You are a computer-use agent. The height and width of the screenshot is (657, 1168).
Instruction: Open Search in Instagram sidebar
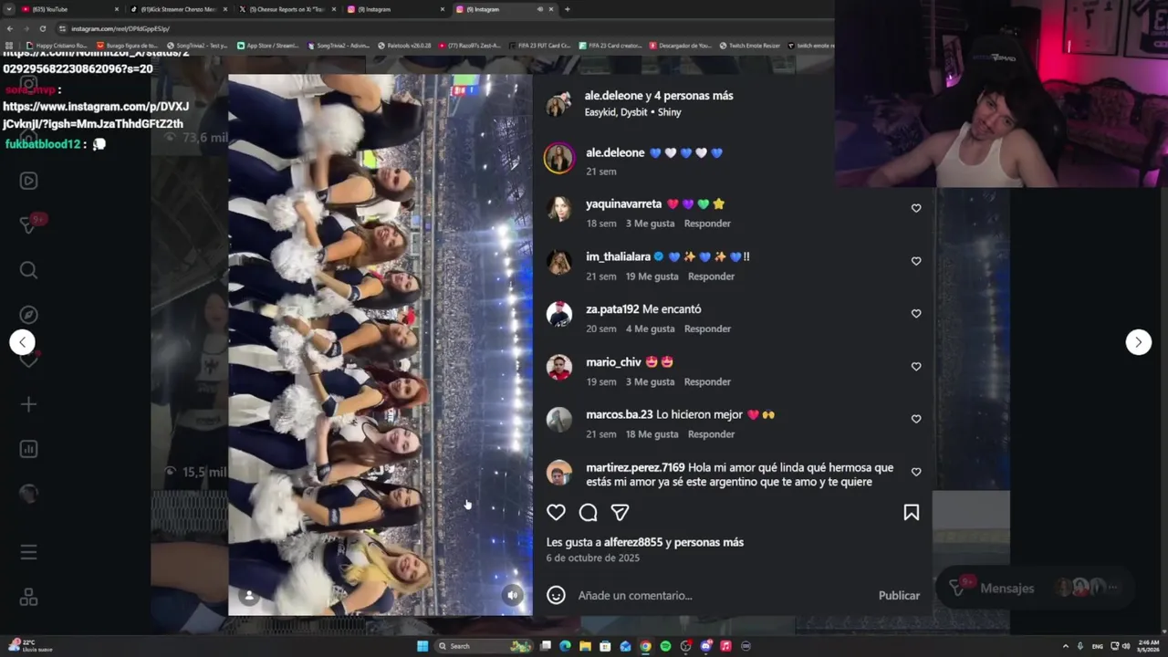pyautogui.click(x=28, y=270)
